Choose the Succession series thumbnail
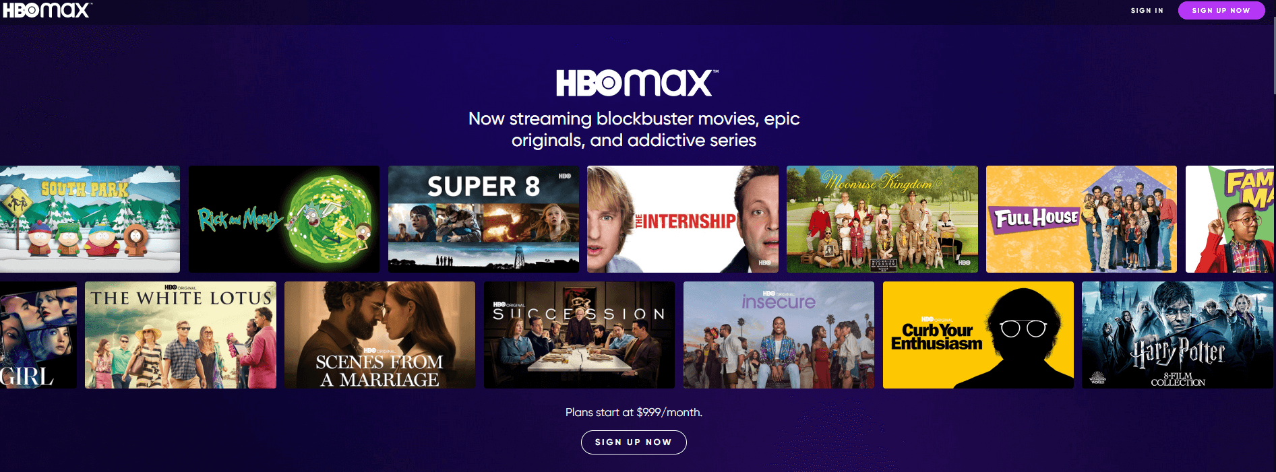1276x472 pixels. point(579,335)
